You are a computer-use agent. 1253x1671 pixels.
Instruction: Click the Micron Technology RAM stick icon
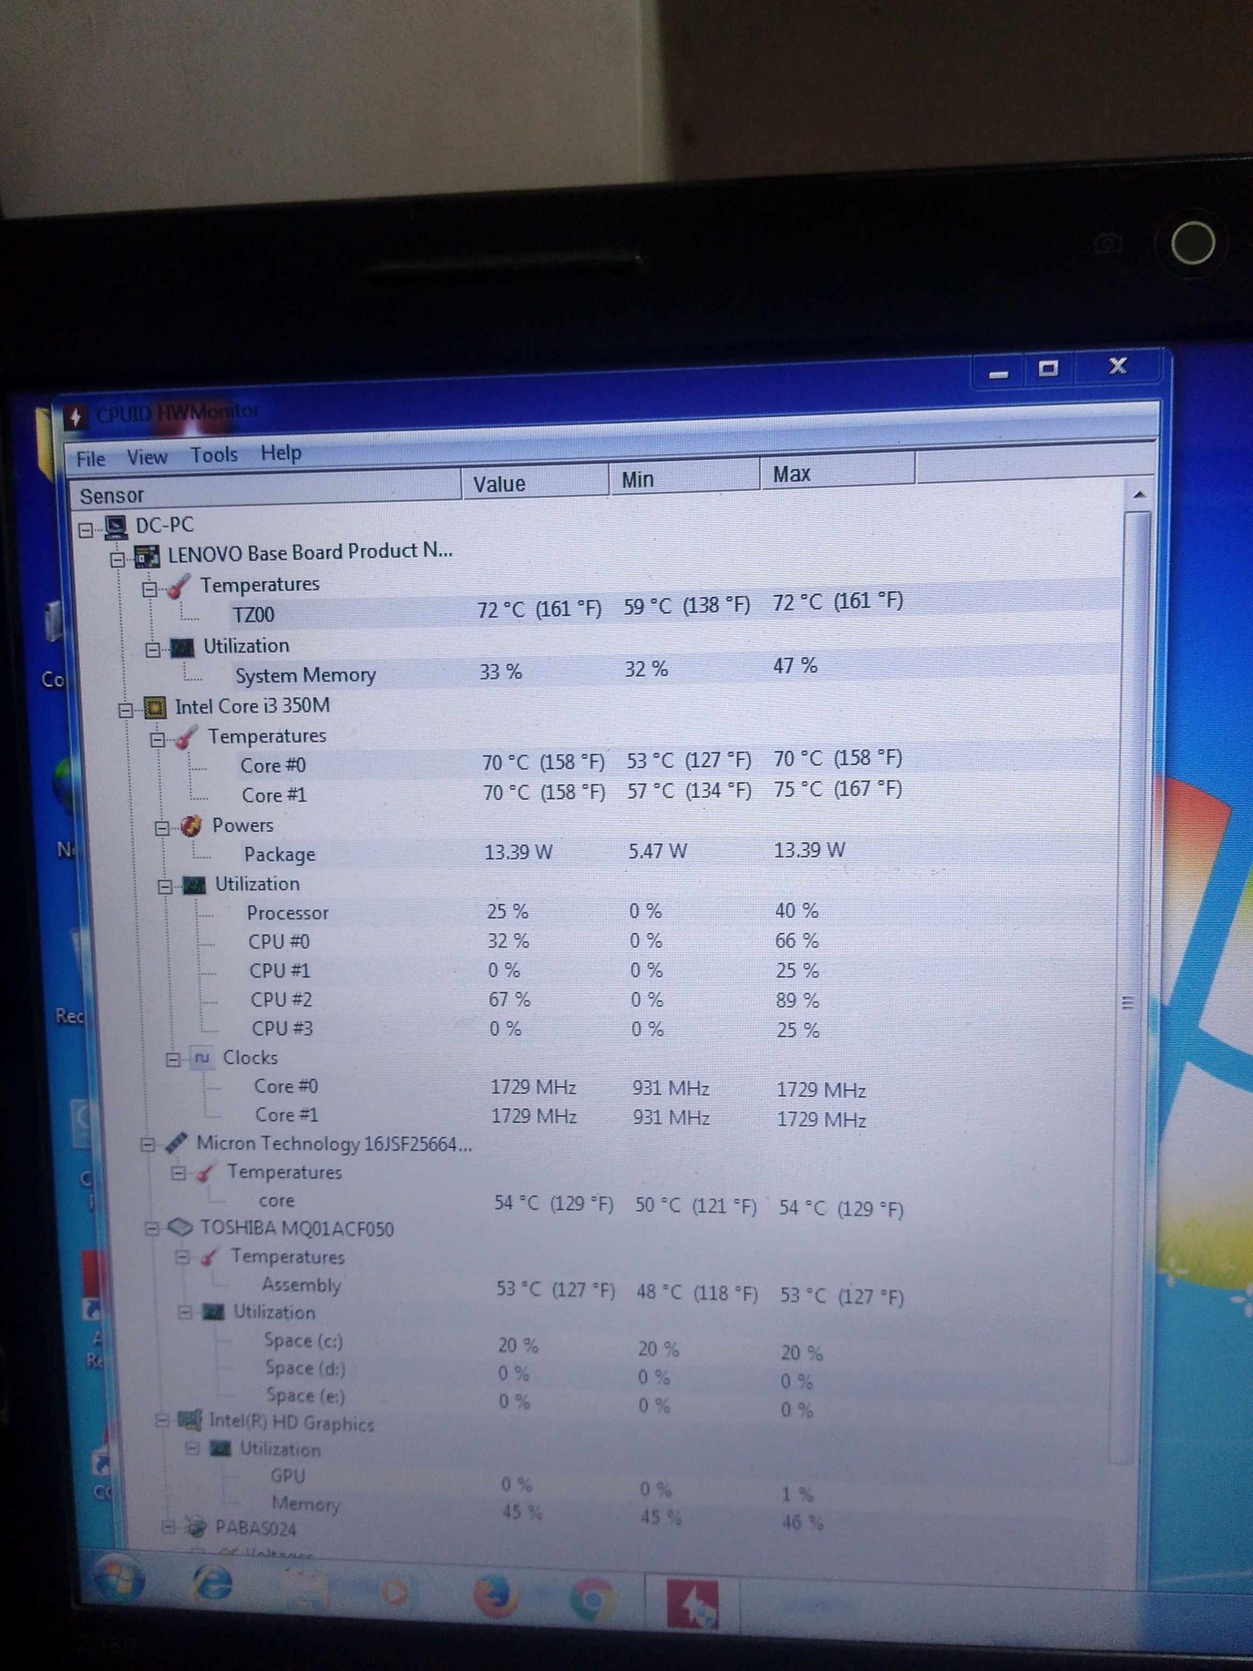(x=176, y=1143)
